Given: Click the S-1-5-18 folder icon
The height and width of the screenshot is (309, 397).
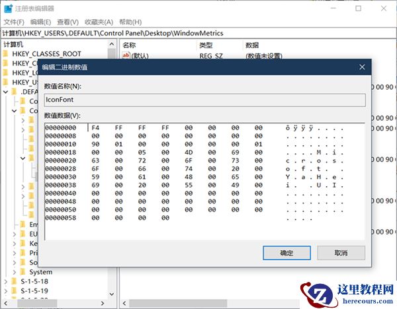Looking at the screenshot, I should [14, 281].
